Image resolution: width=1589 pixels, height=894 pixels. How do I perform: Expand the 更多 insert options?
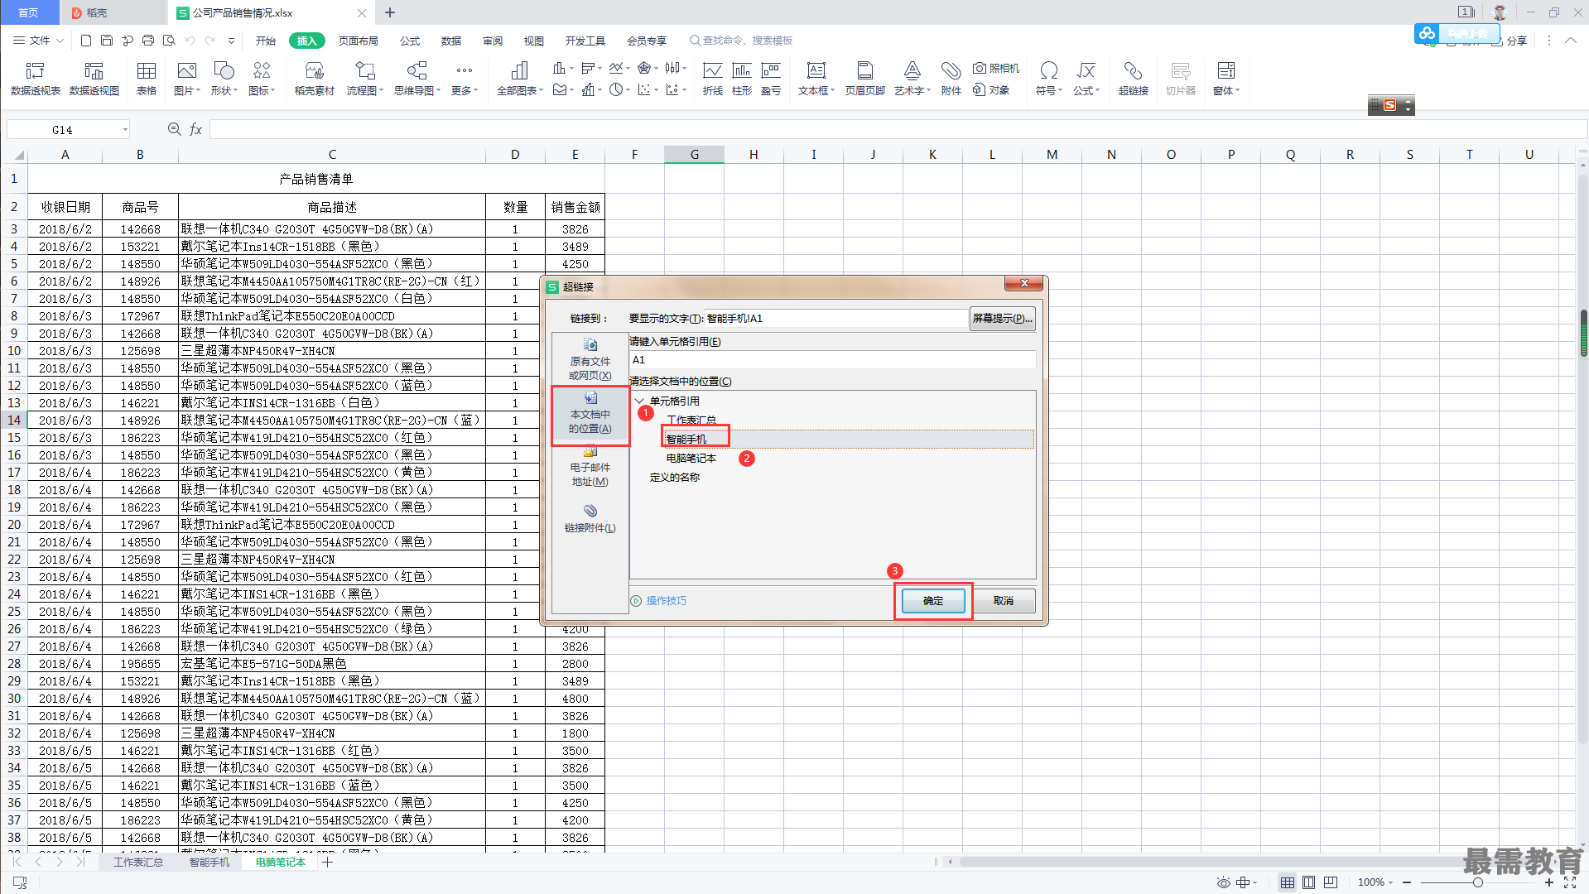point(464,79)
